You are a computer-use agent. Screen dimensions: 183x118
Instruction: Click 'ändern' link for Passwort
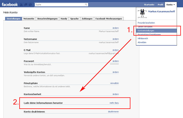click(116, 61)
